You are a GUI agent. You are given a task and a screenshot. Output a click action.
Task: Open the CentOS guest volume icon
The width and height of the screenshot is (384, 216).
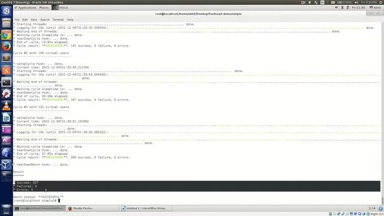[337, 8]
